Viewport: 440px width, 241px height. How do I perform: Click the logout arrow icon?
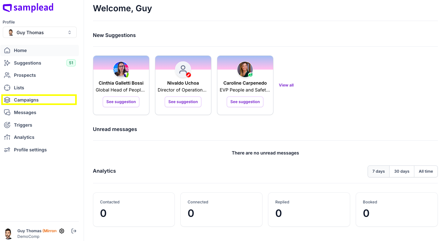(74, 231)
